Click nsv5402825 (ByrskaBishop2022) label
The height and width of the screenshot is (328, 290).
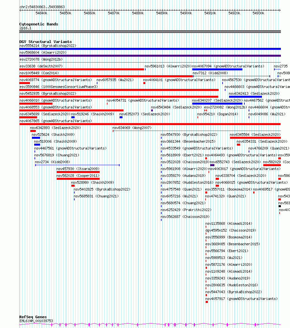coord(102,189)
